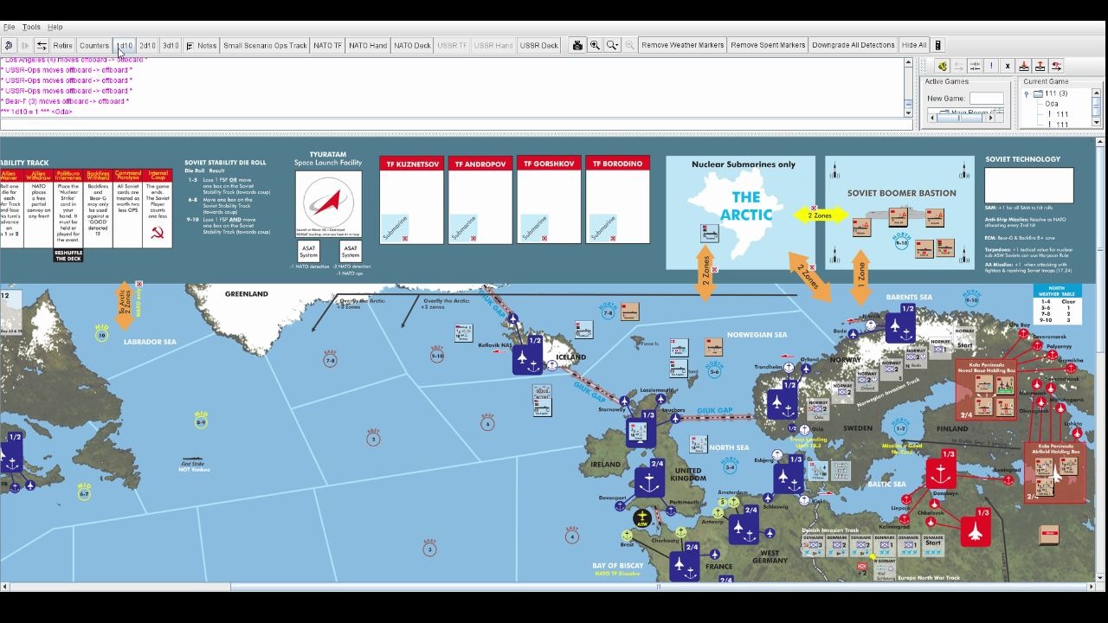Click the red upload tray icon
This screenshot has height=623, width=1108.
click(x=1040, y=66)
